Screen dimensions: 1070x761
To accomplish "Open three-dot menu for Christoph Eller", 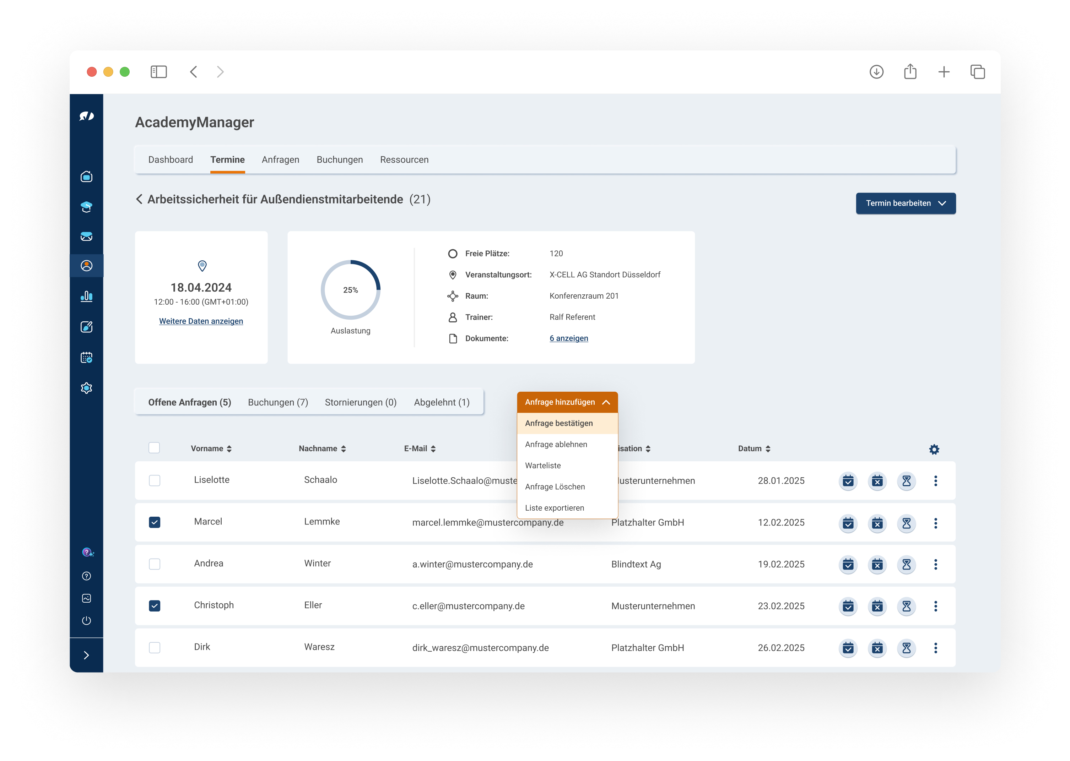I will [x=935, y=607].
